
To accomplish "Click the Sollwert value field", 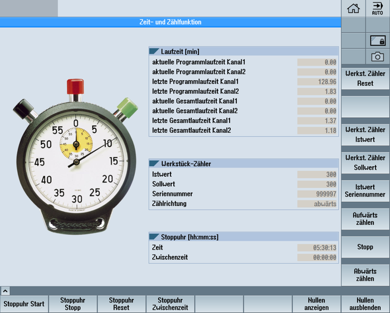I will click(x=317, y=184).
